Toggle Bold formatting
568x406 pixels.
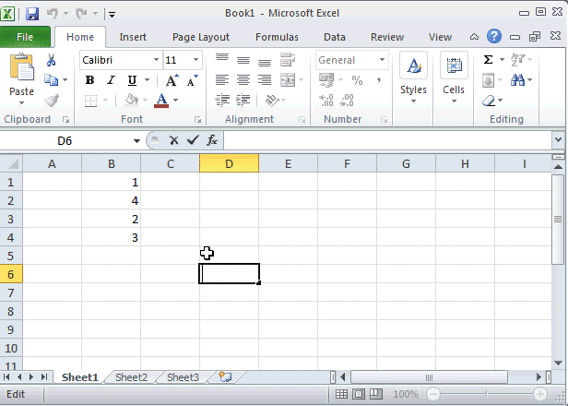click(x=90, y=80)
